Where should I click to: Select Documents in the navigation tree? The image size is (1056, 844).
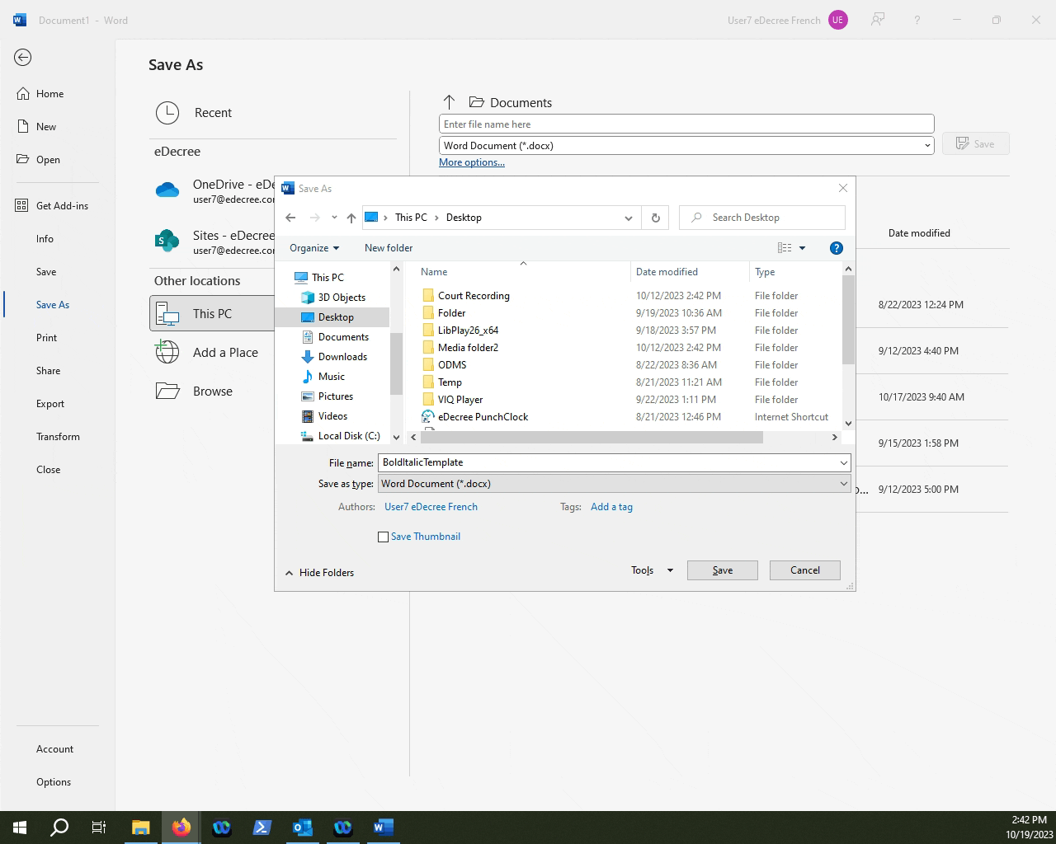point(343,337)
